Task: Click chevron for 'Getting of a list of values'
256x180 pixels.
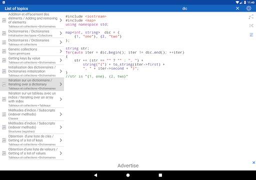Action: 61,153
